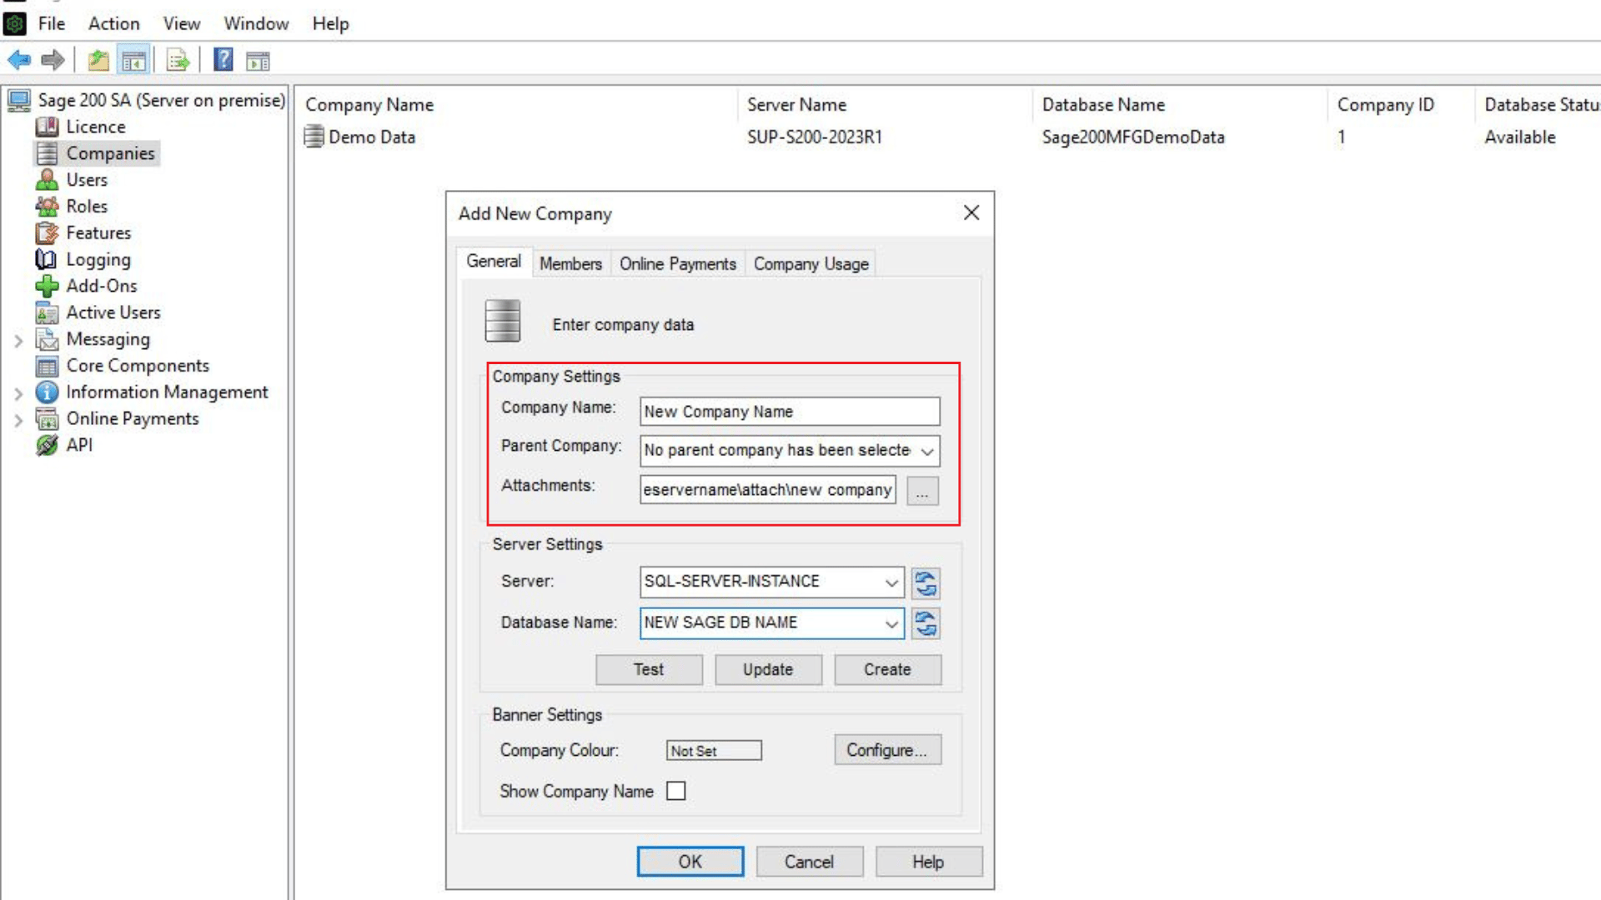
Task: Tick the Show Company Name checkbox
Action: (676, 791)
